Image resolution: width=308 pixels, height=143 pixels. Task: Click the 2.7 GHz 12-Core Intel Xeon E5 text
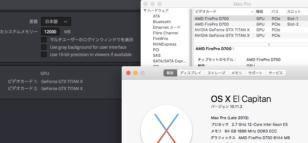pyautogui.click(x=260, y=124)
